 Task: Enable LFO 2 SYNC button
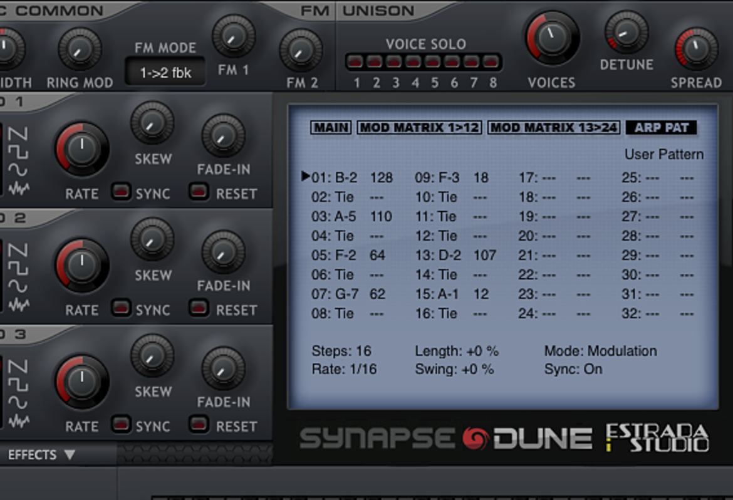pyautogui.click(x=121, y=308)
